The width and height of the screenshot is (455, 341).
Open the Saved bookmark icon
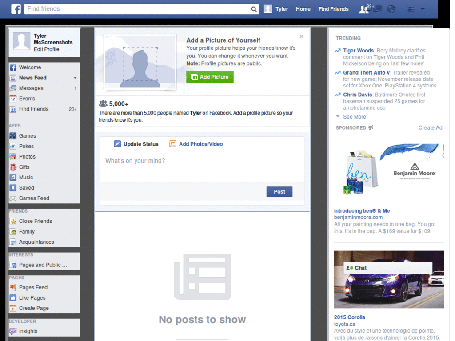(13, 188)
